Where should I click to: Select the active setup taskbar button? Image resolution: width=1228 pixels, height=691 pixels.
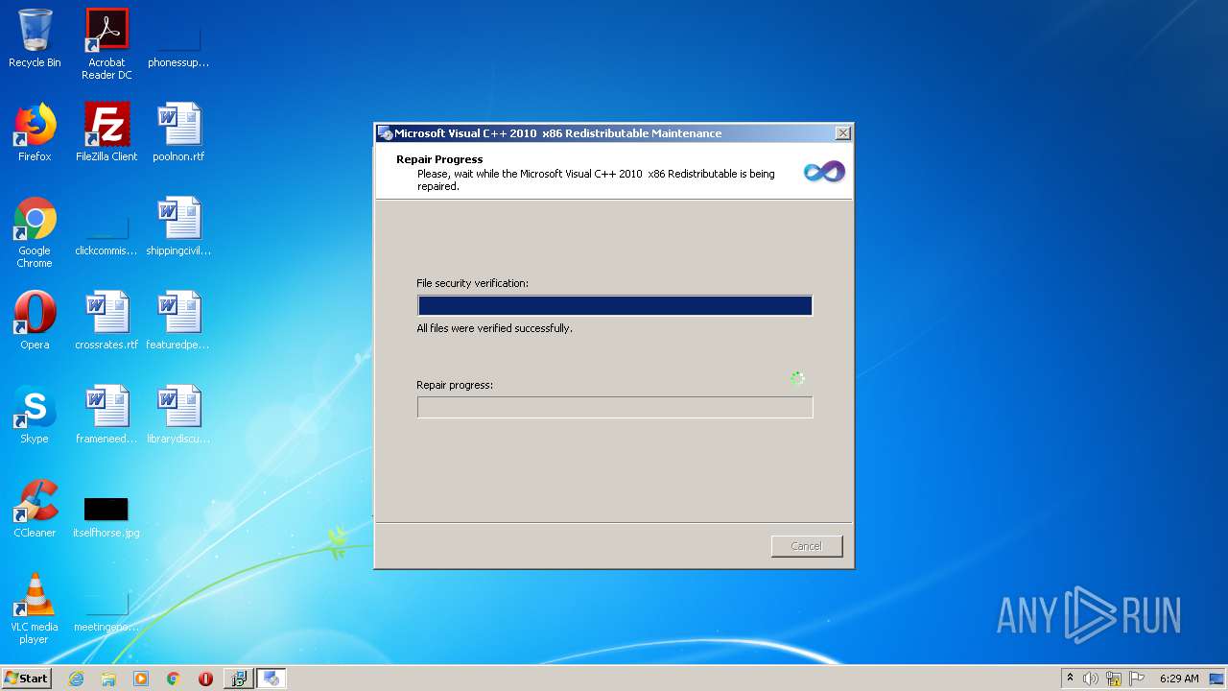(272, 679)
